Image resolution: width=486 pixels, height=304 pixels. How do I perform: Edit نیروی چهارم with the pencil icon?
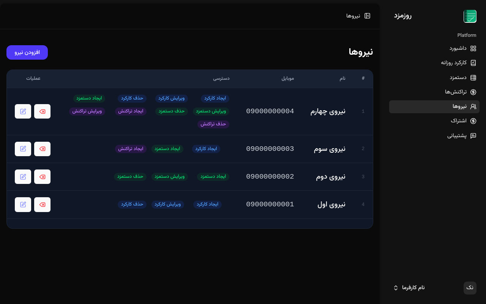tap(23, 111)
